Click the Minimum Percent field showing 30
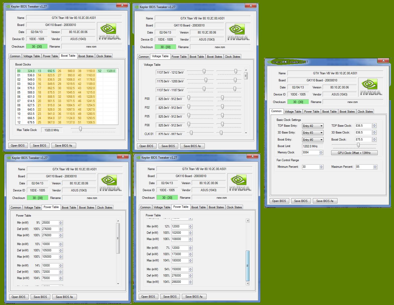394x305 pixels. click(x=311, y=167)
